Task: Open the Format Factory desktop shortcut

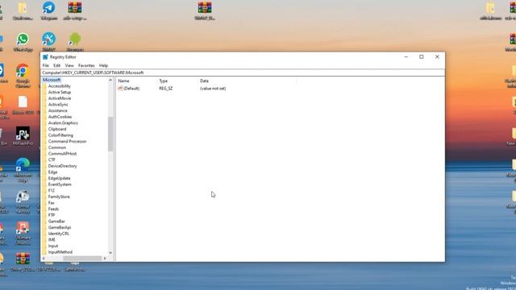Action: click(x=23, y=197)
